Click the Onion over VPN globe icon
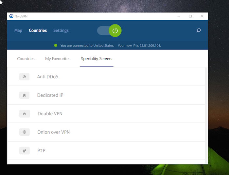This screenshot has height=175, width=229. point(25,132)
